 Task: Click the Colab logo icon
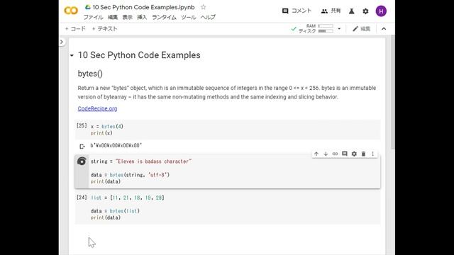pyautogui.click(x=71, y=11)
